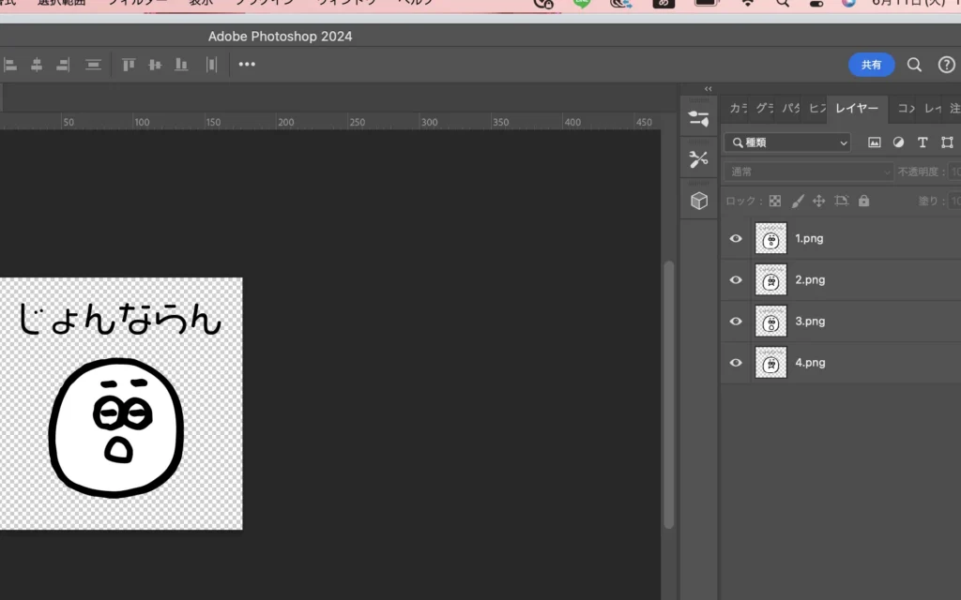The image size is (961, 600).
Task: Click the align right edges icon
Action: pos(63,65)
